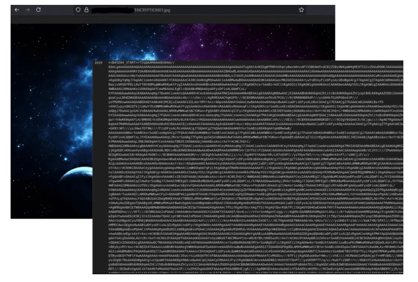Reload the page with the refresh icon
The image size is (418, 282).
point(38,10)
